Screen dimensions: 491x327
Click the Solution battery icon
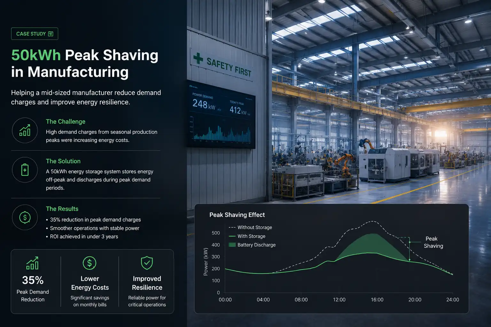click(x=25, y=170)
